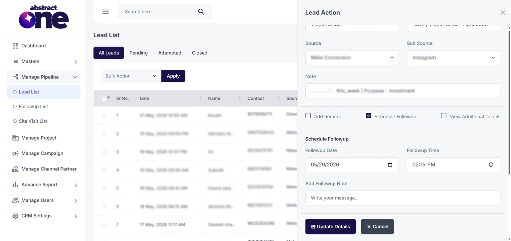Click the Manage Campaign megaphone icon
Image resolution: width=511 pixels, height=241 pixels.
pyautogui.click(x=15, y=153)
